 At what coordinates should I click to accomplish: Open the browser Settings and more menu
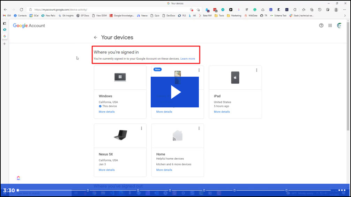[x=344, y=10]
